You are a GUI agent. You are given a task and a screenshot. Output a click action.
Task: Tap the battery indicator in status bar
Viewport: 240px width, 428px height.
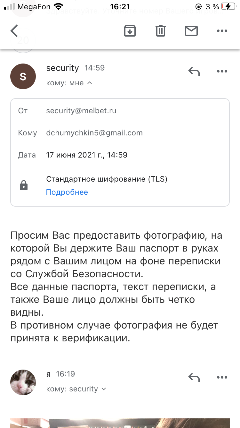tap(229, 6)
